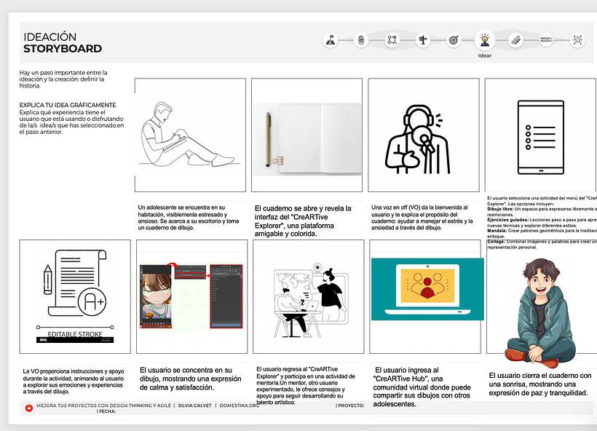Screen dimensions: 597x431
Task: Click the A+ document with pencil icon
Action: (x=76, y=283)
